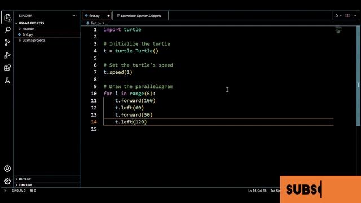Click line number 10 in gutter
The height and width of the screenshot is (203, 361).
(x=94, y=94)
